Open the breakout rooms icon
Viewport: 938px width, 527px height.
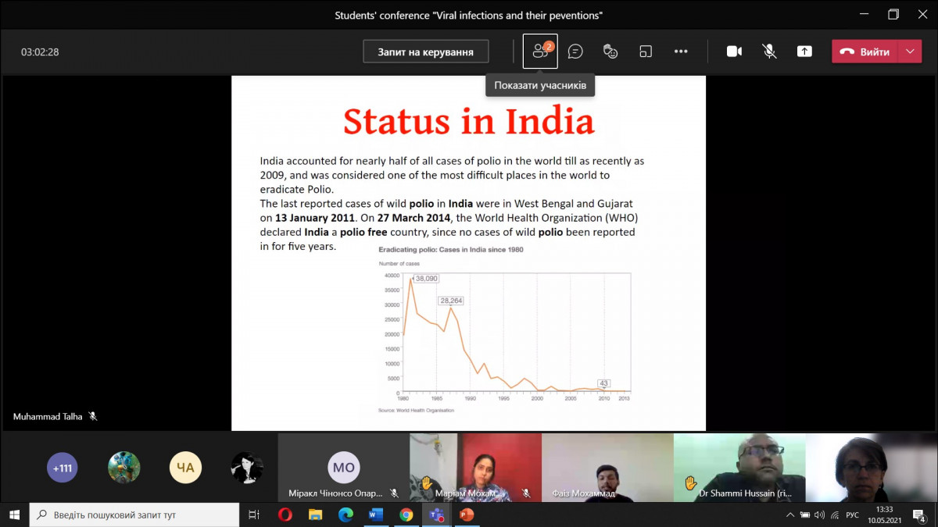click(x=646, y=52)
